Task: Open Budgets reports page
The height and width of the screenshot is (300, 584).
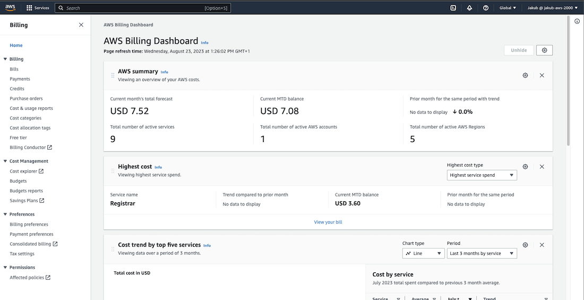Action: 26,191
